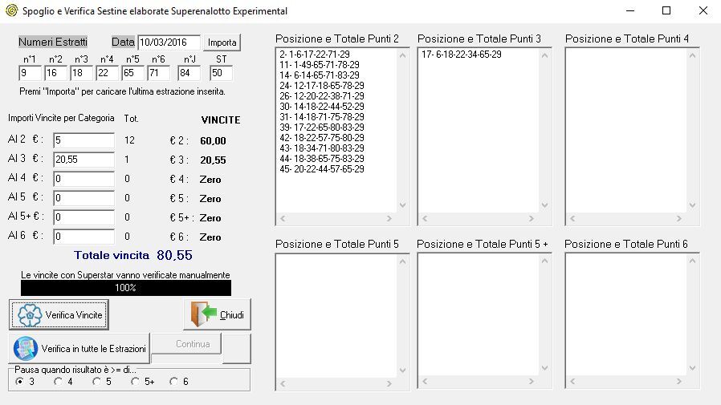Click the Al 2 € amount input field
Image resolution: width=721 pixels, height=405 pixels.
(84, 140)
